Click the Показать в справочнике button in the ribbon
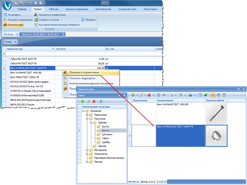 pyautogui.click(x=50, y=15)
